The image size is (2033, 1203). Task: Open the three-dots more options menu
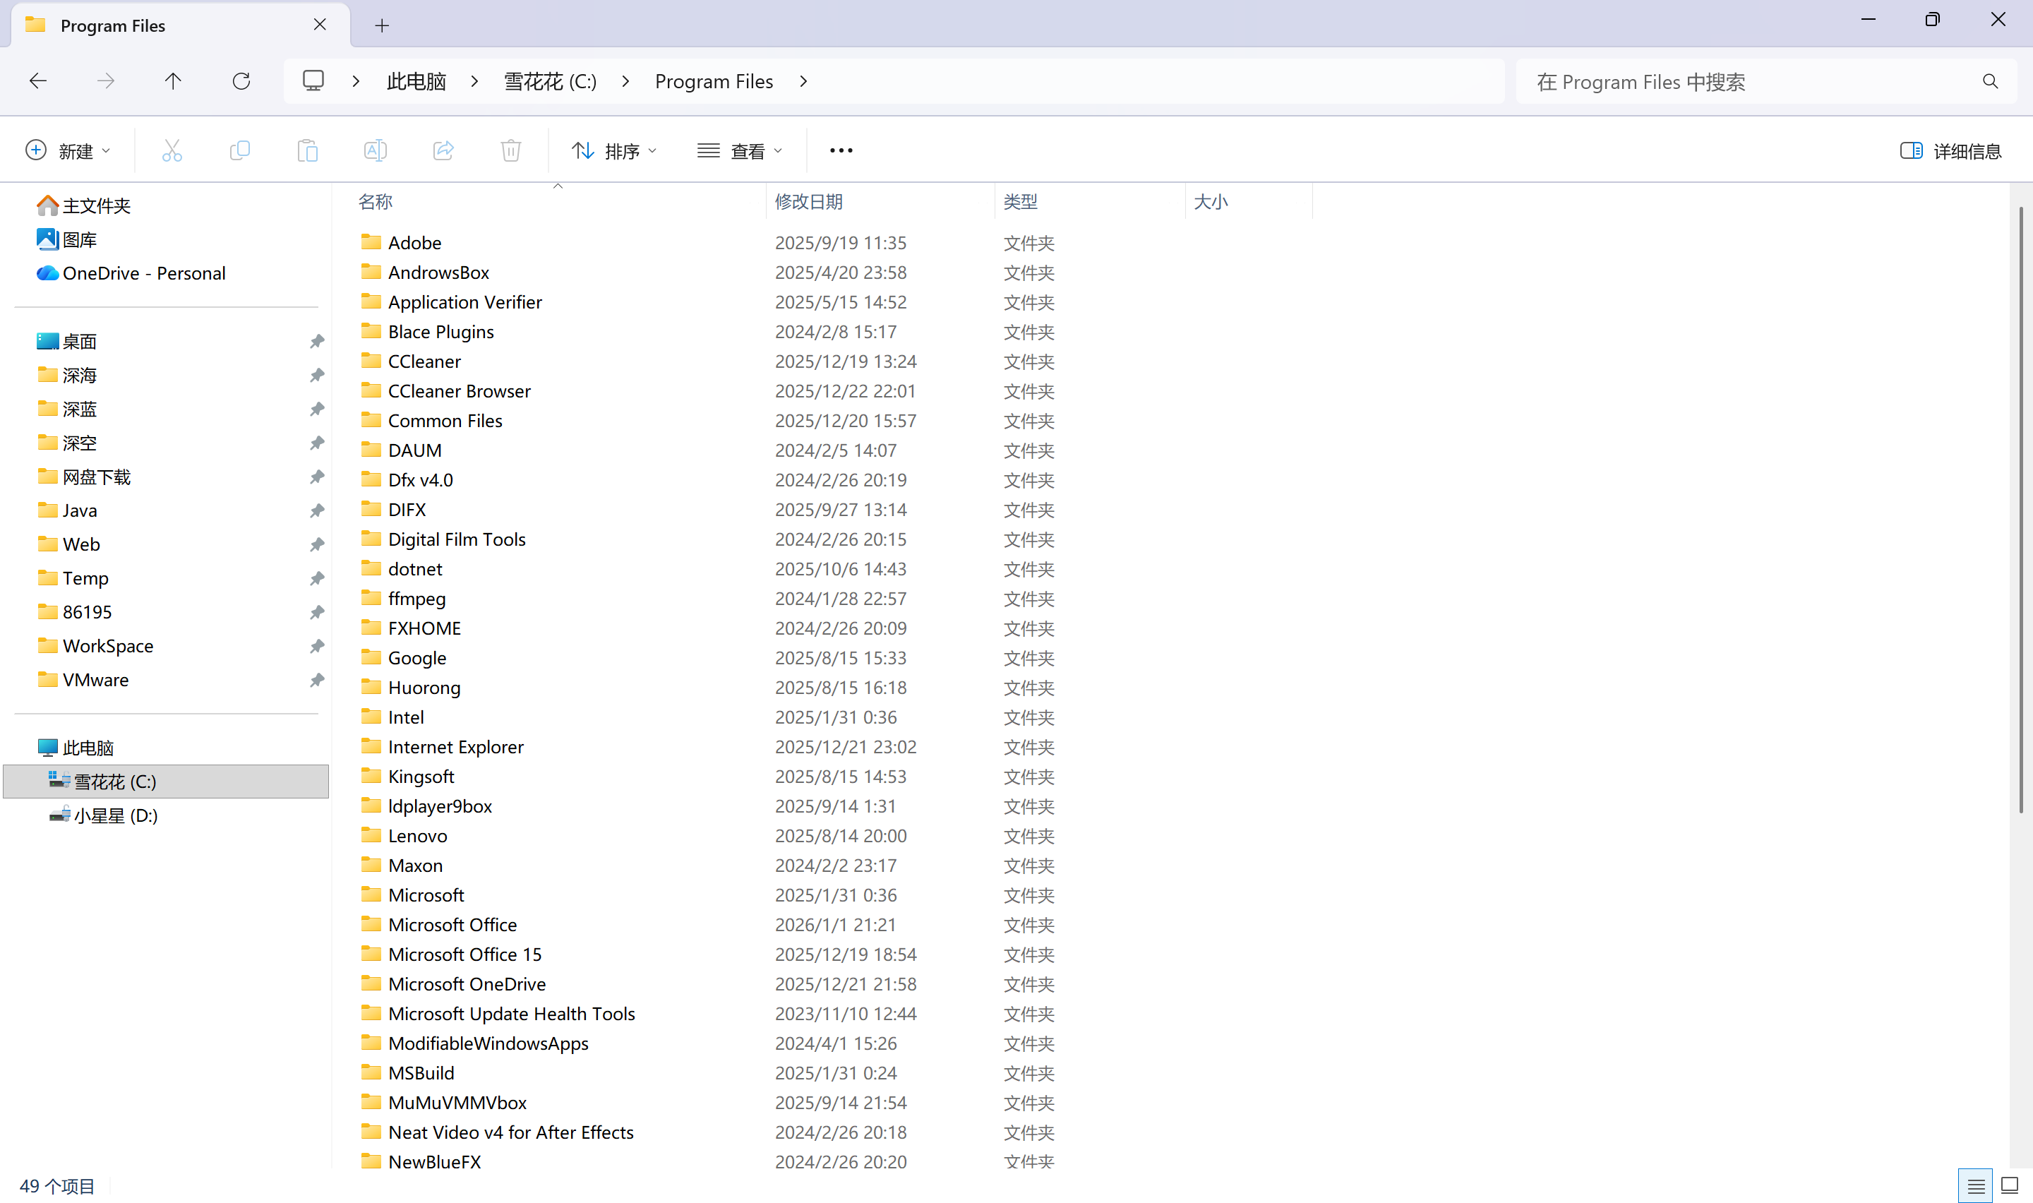841,151
